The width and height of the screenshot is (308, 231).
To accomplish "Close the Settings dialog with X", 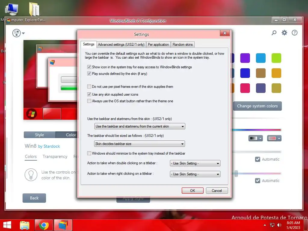I will click(x=225, y=33).
